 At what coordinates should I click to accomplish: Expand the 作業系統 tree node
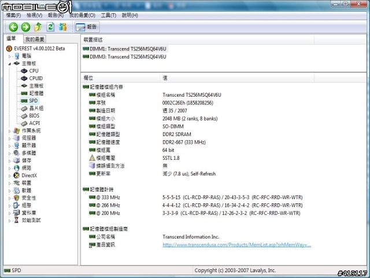tap(10, 131)
